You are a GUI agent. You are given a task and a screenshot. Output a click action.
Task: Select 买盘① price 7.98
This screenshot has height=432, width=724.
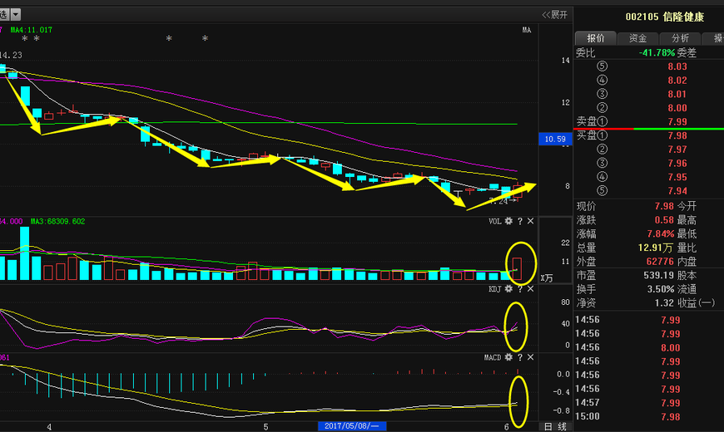pyautogui.click(x=677, y=135)
